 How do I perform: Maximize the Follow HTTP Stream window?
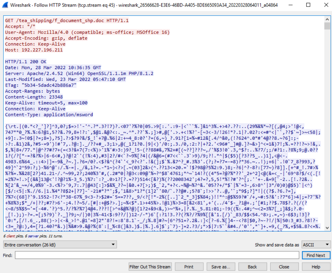point(308,5)
